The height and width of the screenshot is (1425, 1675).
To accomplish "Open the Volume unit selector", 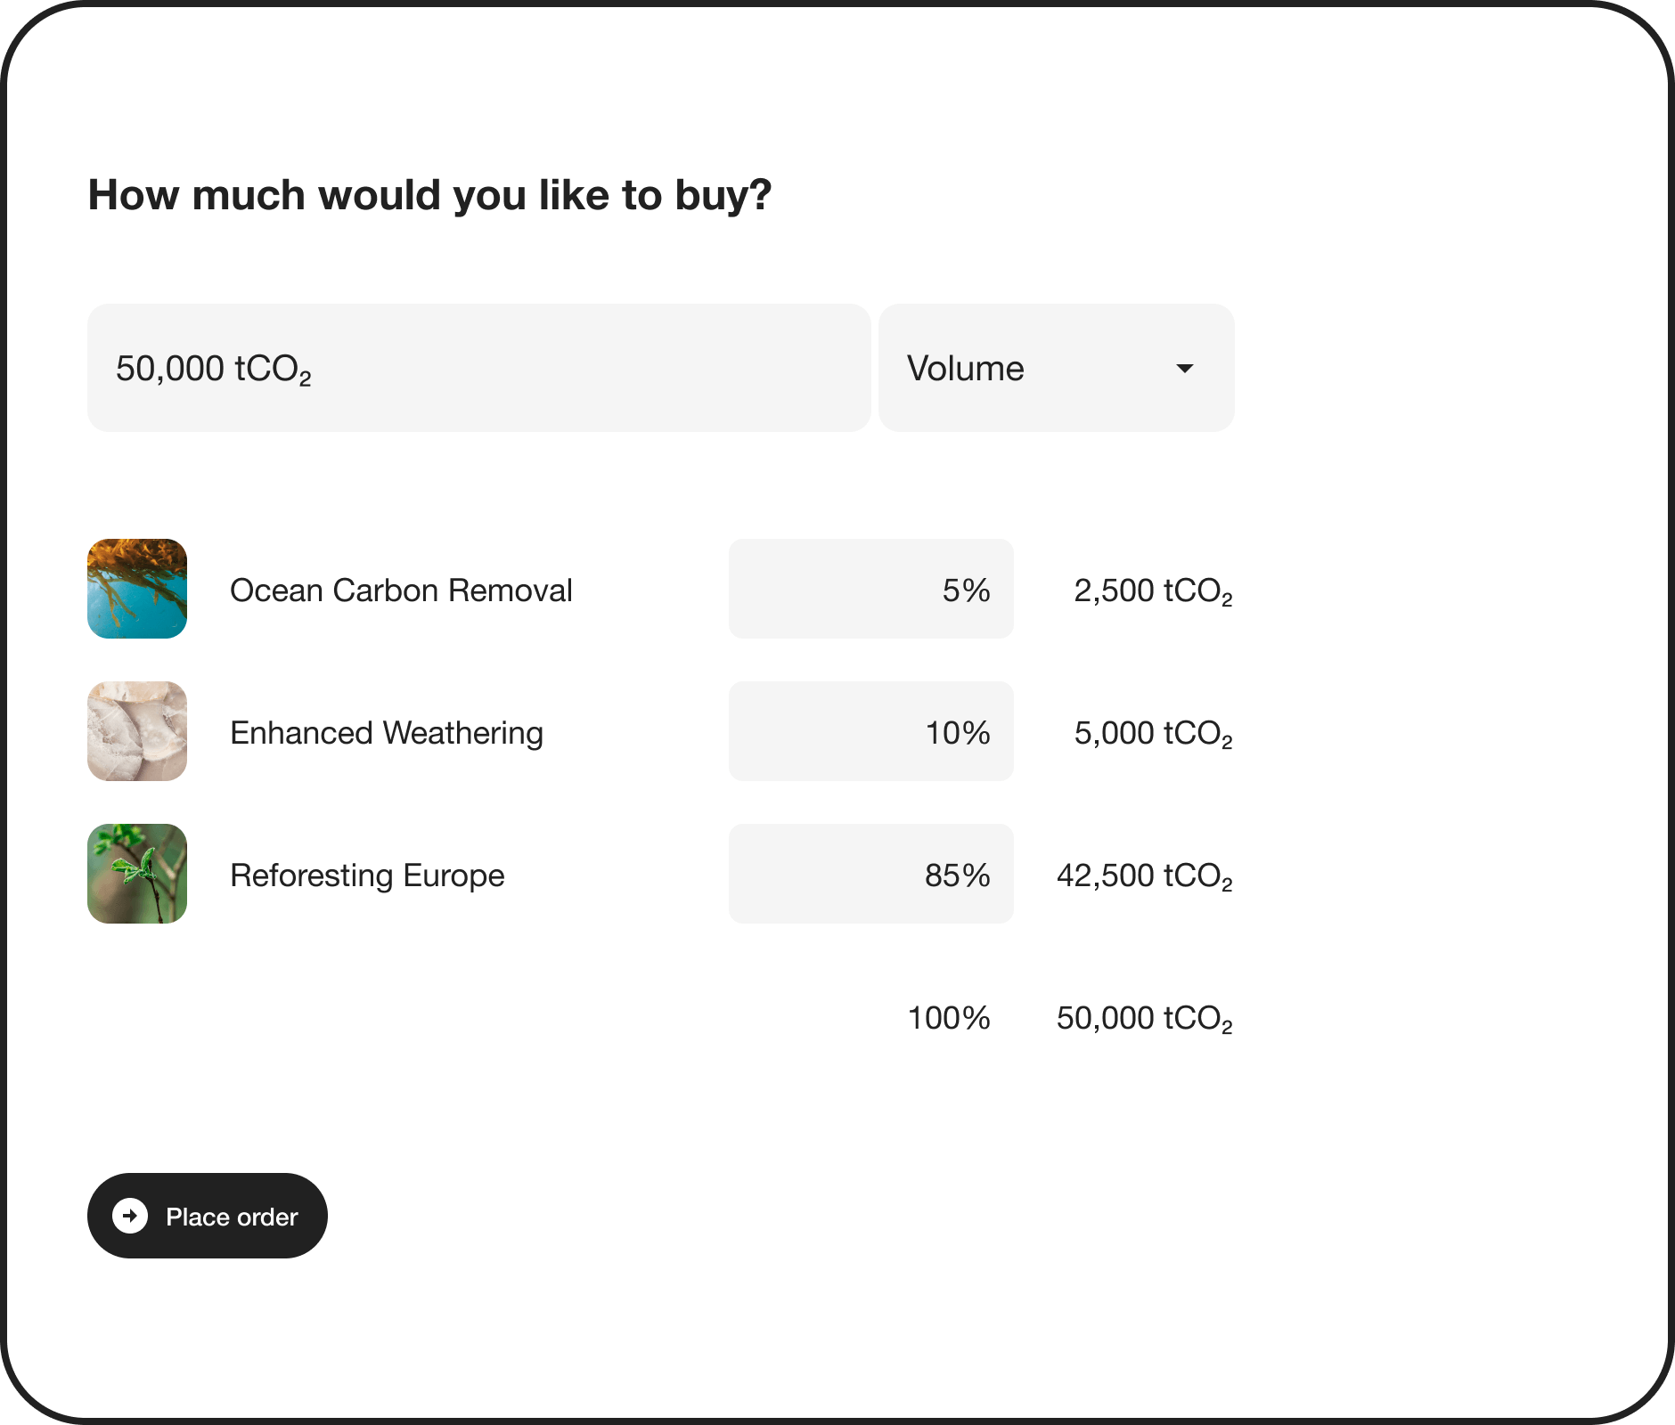I will (x=1056, y=368).
